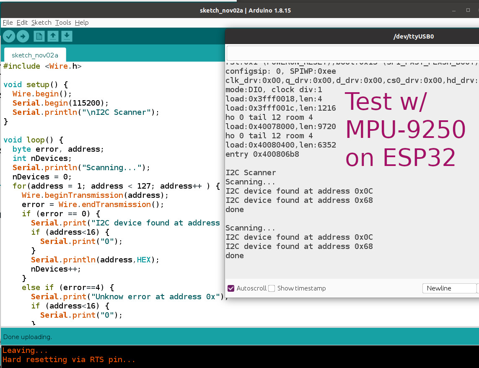Open the Sketch menu
The width and height of the screenshot is (479, 368).
click(x=41, y=23)
